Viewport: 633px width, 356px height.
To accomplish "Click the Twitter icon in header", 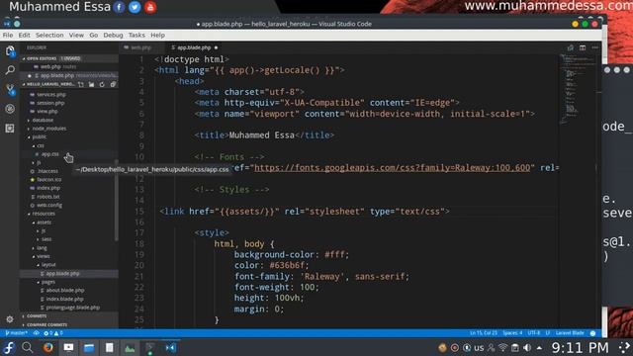I will tap(135, 7).
